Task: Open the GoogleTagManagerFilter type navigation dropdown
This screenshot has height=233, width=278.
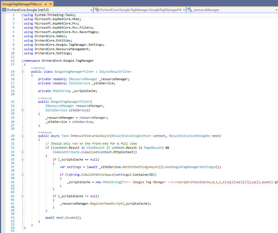Action: point(184,10)
